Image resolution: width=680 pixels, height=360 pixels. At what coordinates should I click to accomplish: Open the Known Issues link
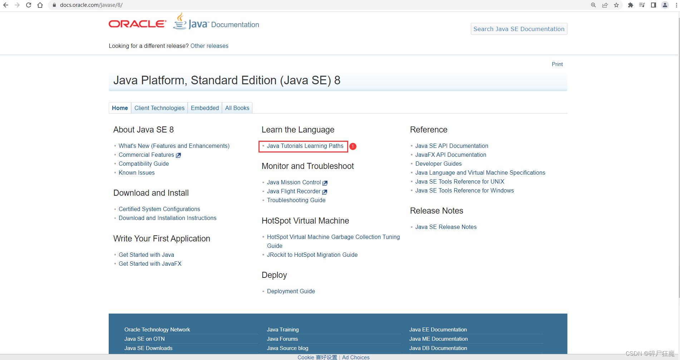(x=137, y=172)
